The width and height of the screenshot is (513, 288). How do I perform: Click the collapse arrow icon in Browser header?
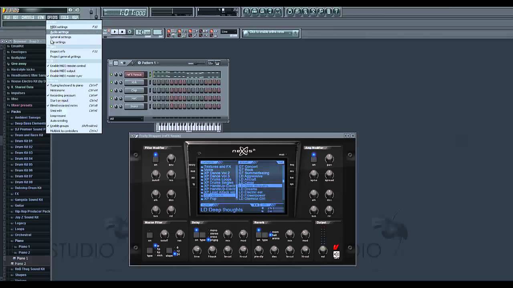tap(3, 41)
